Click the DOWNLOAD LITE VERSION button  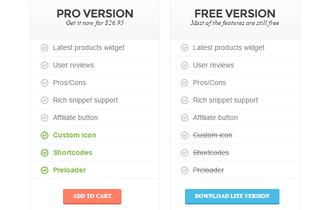click(232, 196)
